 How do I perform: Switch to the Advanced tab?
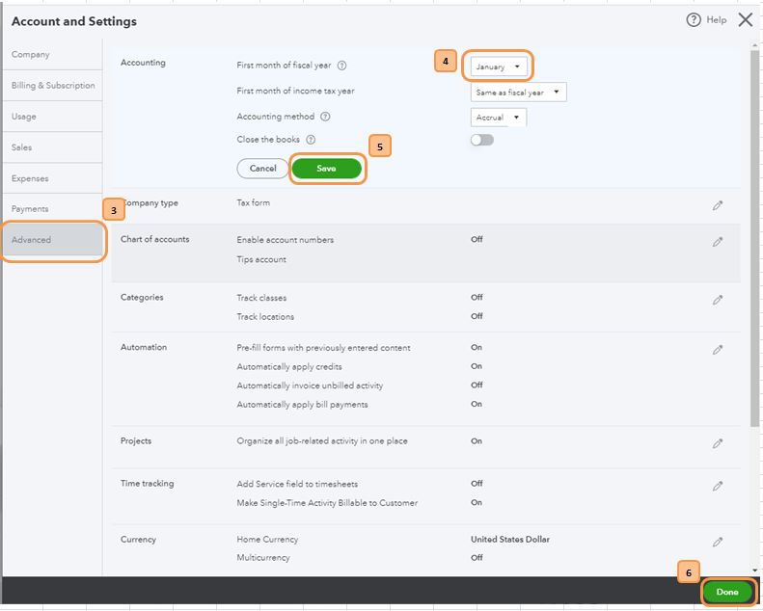click(52, 240)
